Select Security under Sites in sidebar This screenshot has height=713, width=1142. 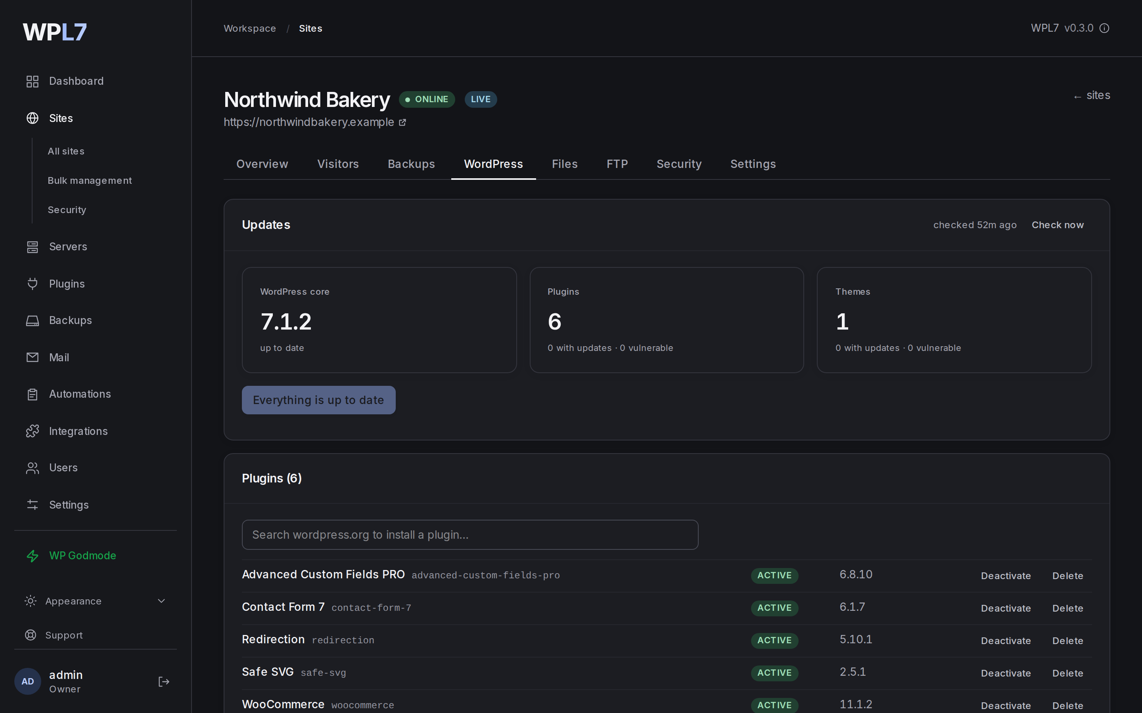(x=67, y=210)
